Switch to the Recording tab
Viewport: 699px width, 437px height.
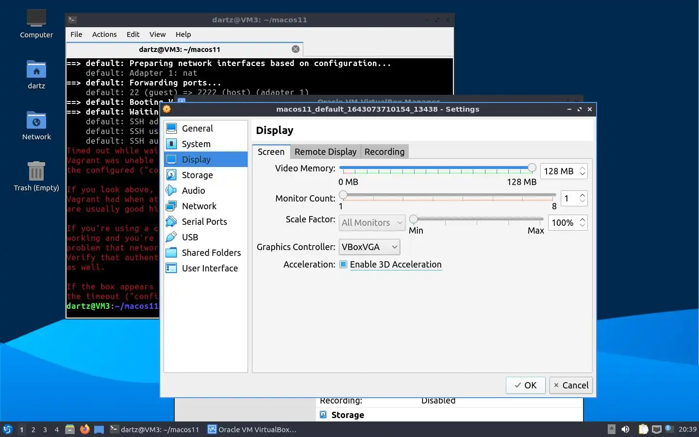point(384,151)
